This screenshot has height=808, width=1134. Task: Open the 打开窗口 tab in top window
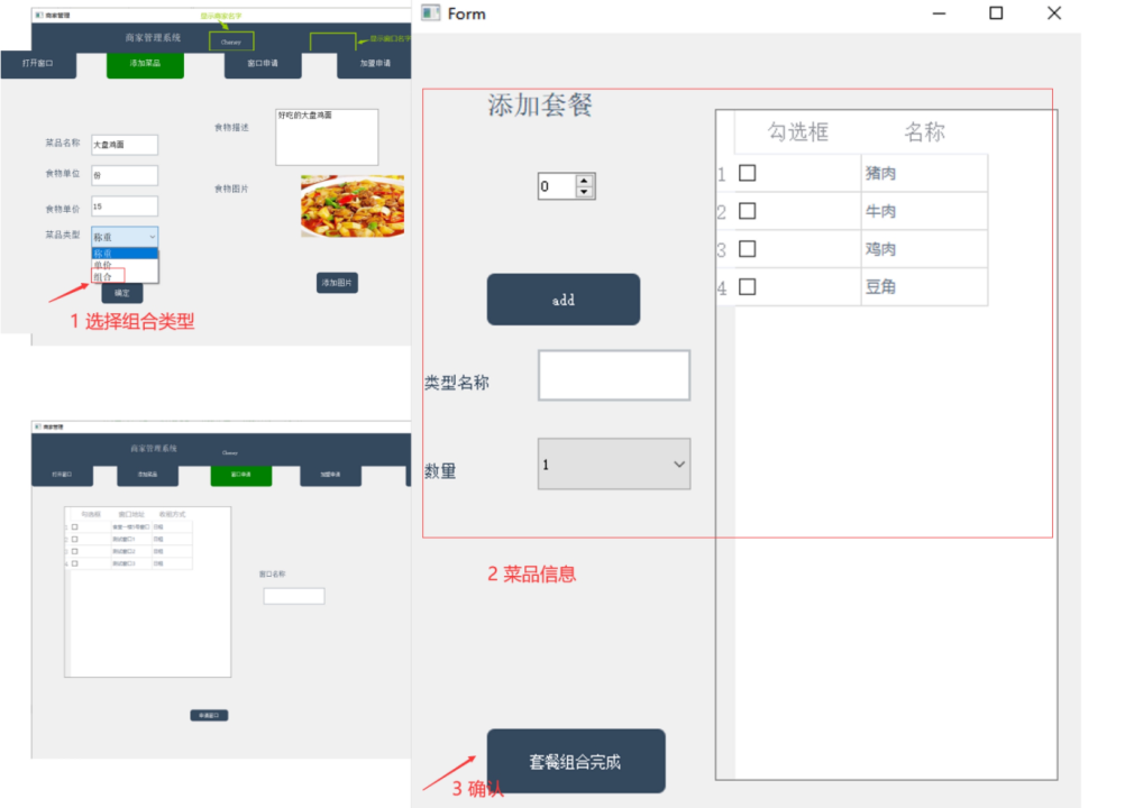pos(38,63)
